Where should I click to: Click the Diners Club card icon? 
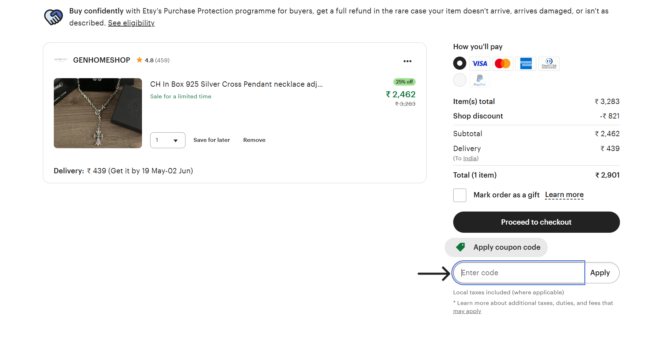click(549, 64)
